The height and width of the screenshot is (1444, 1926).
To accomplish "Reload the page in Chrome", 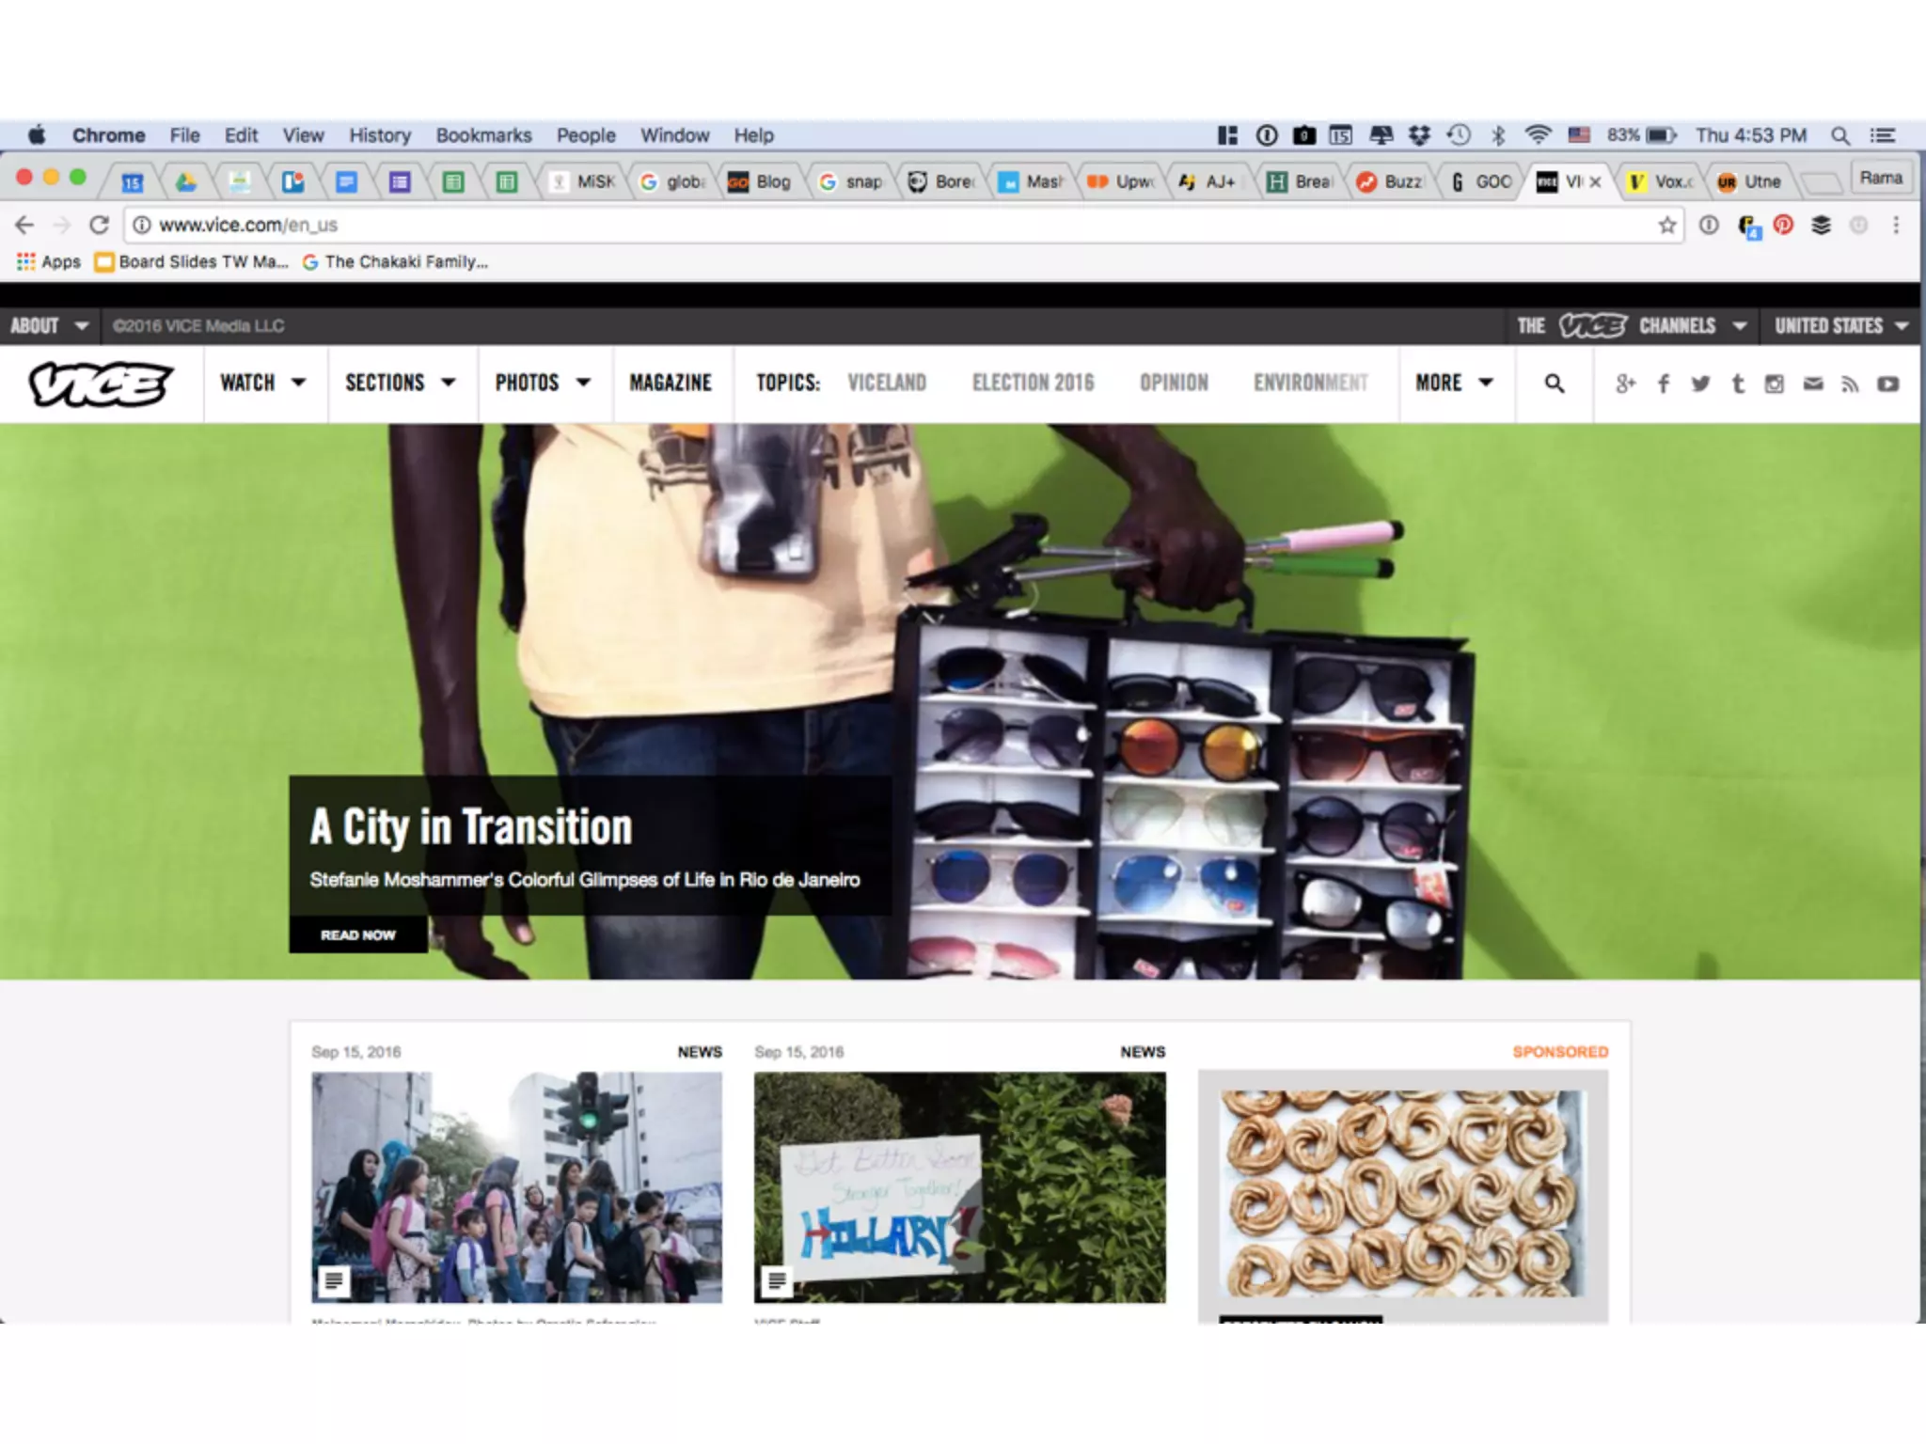I will [x=99, y=225].
